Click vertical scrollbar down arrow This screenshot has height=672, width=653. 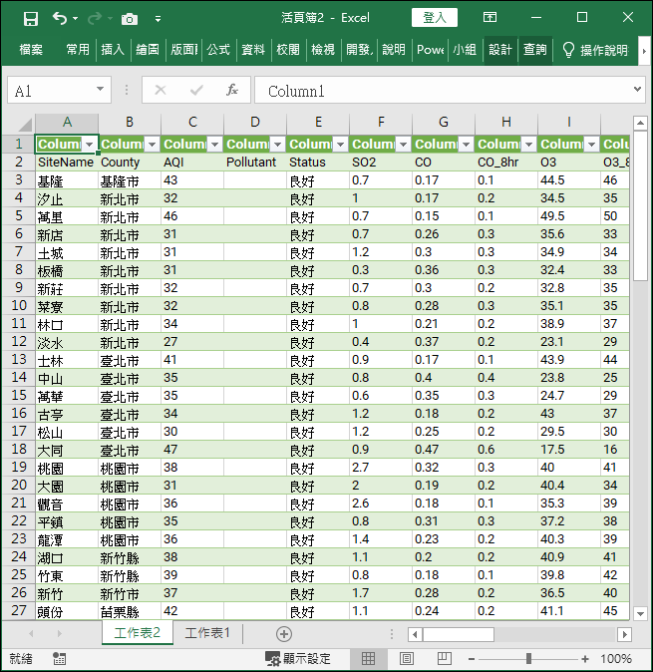coord(640,614)
